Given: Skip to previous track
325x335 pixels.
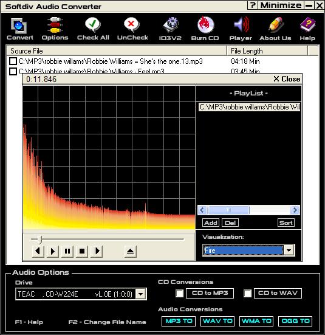Looking at the screenshot, I should coord(38,251).
